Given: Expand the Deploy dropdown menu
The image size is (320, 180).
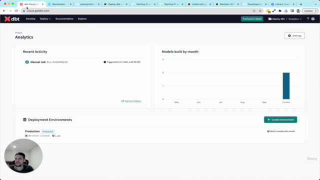Looking at the screenshot, I should pos(45,19).
